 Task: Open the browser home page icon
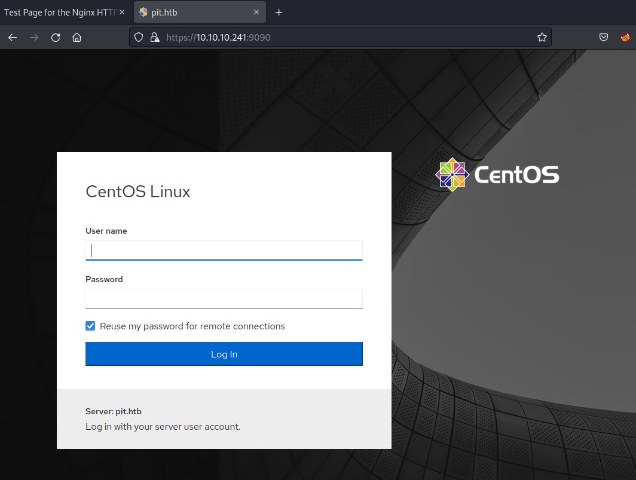point(77,38)
